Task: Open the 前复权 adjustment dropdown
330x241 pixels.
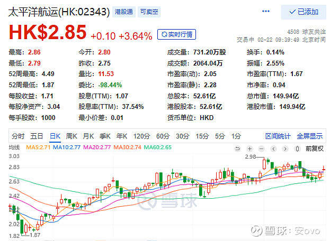Action: tap(315, 149)
